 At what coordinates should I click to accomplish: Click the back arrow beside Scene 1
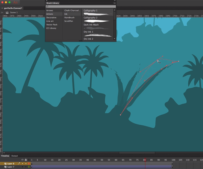point(2,12)
